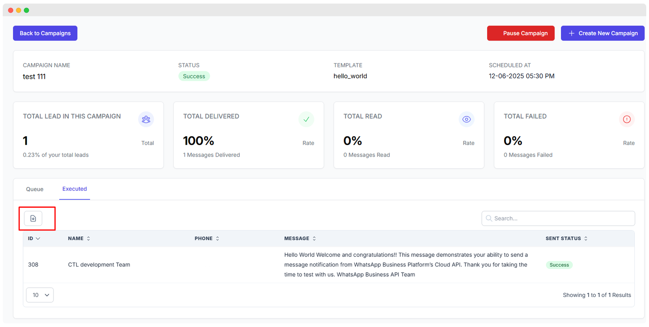Click the macOS green maximize dot

(x=26, y=10)
